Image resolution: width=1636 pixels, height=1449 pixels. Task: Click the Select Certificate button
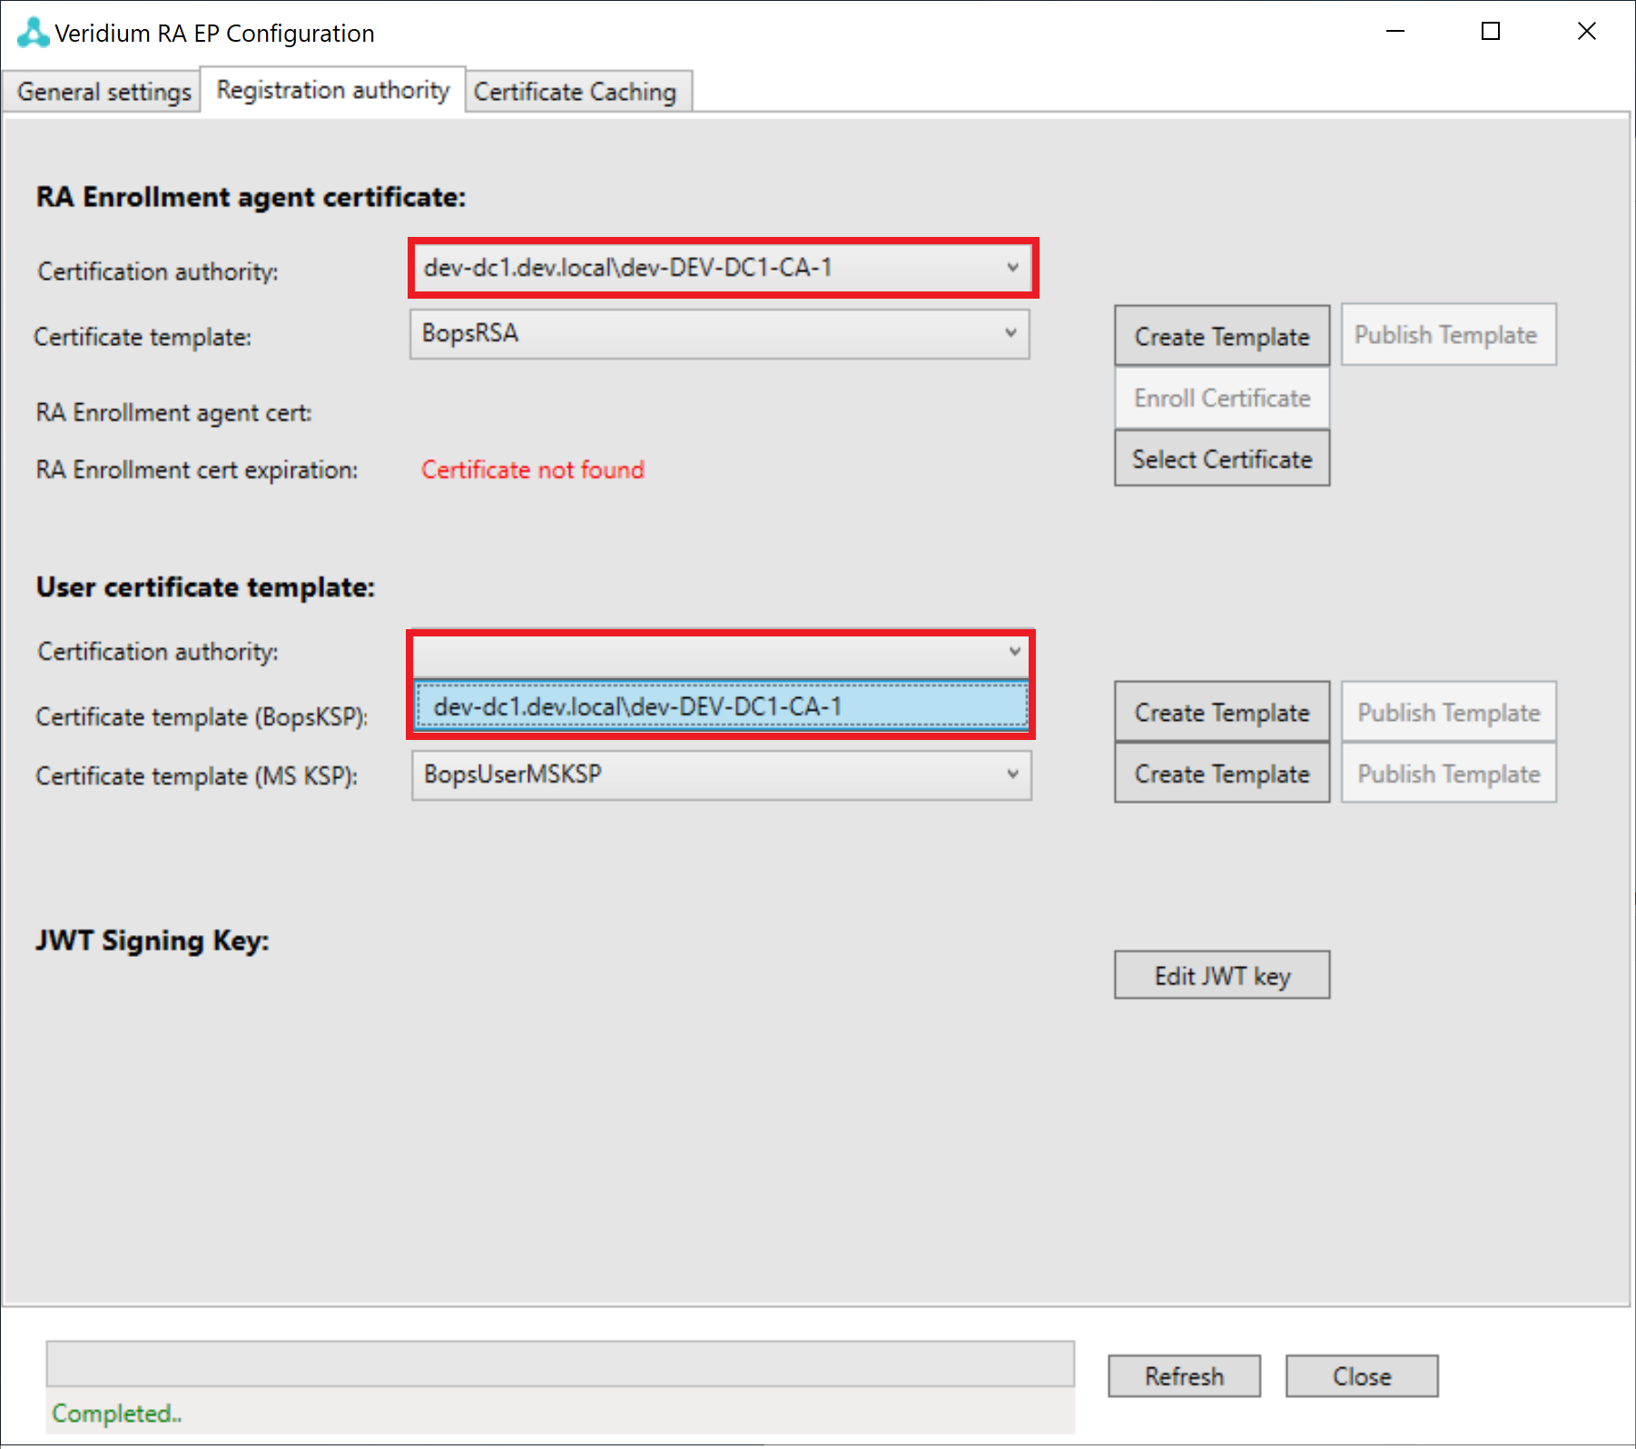click(x=1221, y=459)
